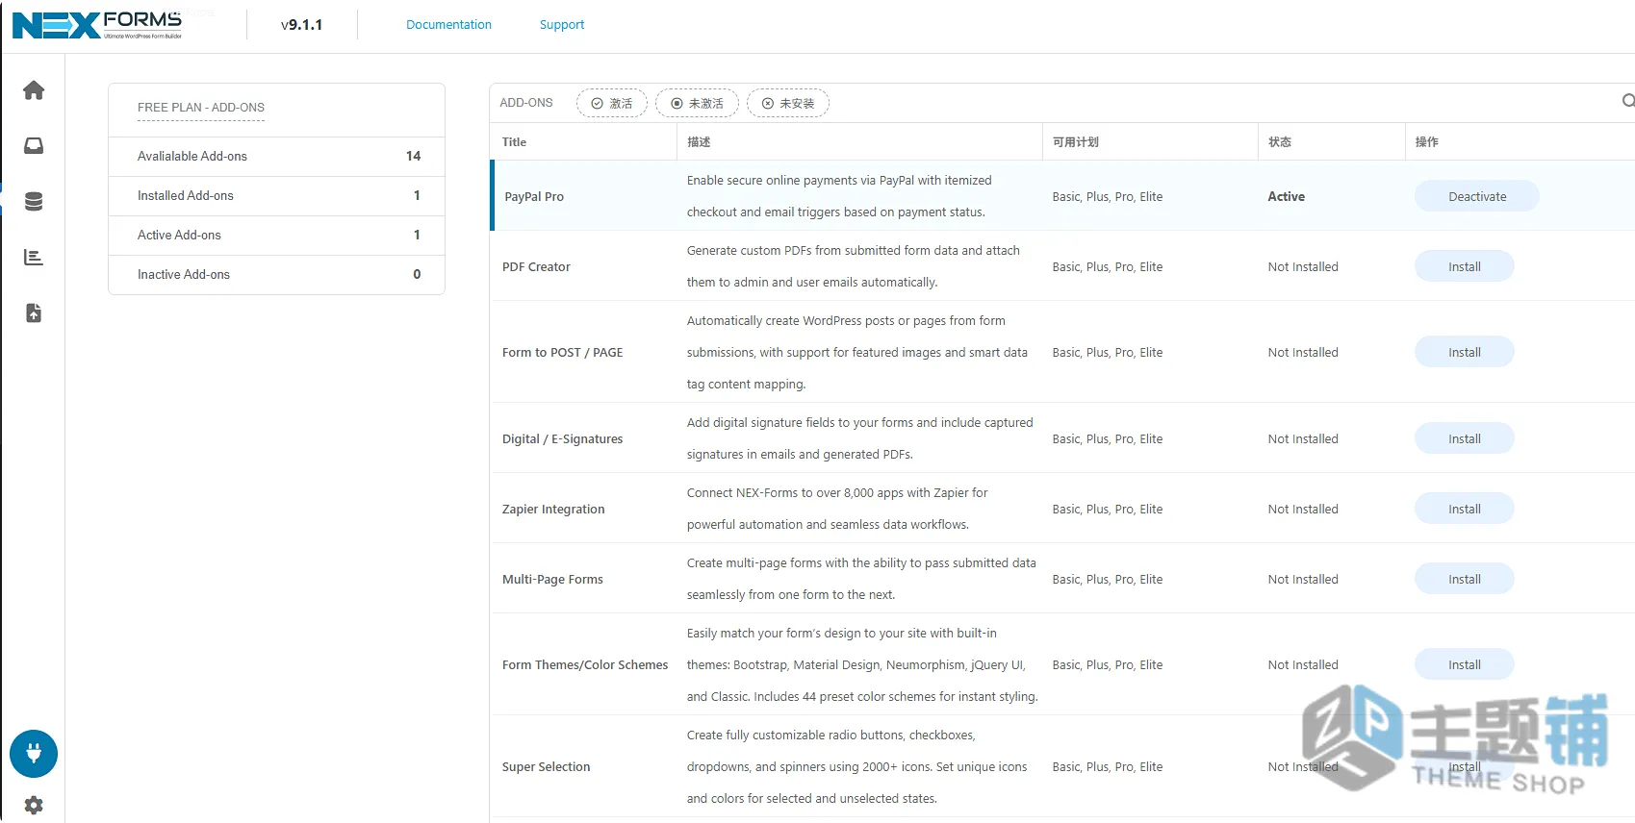The height and width of the screenshot is (823, 1635).
Task: Click the ADD-ONS label above the table
Action: [x=526, y=103]
